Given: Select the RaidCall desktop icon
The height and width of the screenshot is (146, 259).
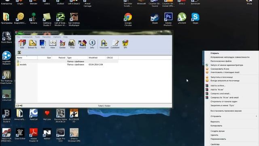Looking at the screenshot, I should click(34, 114).
